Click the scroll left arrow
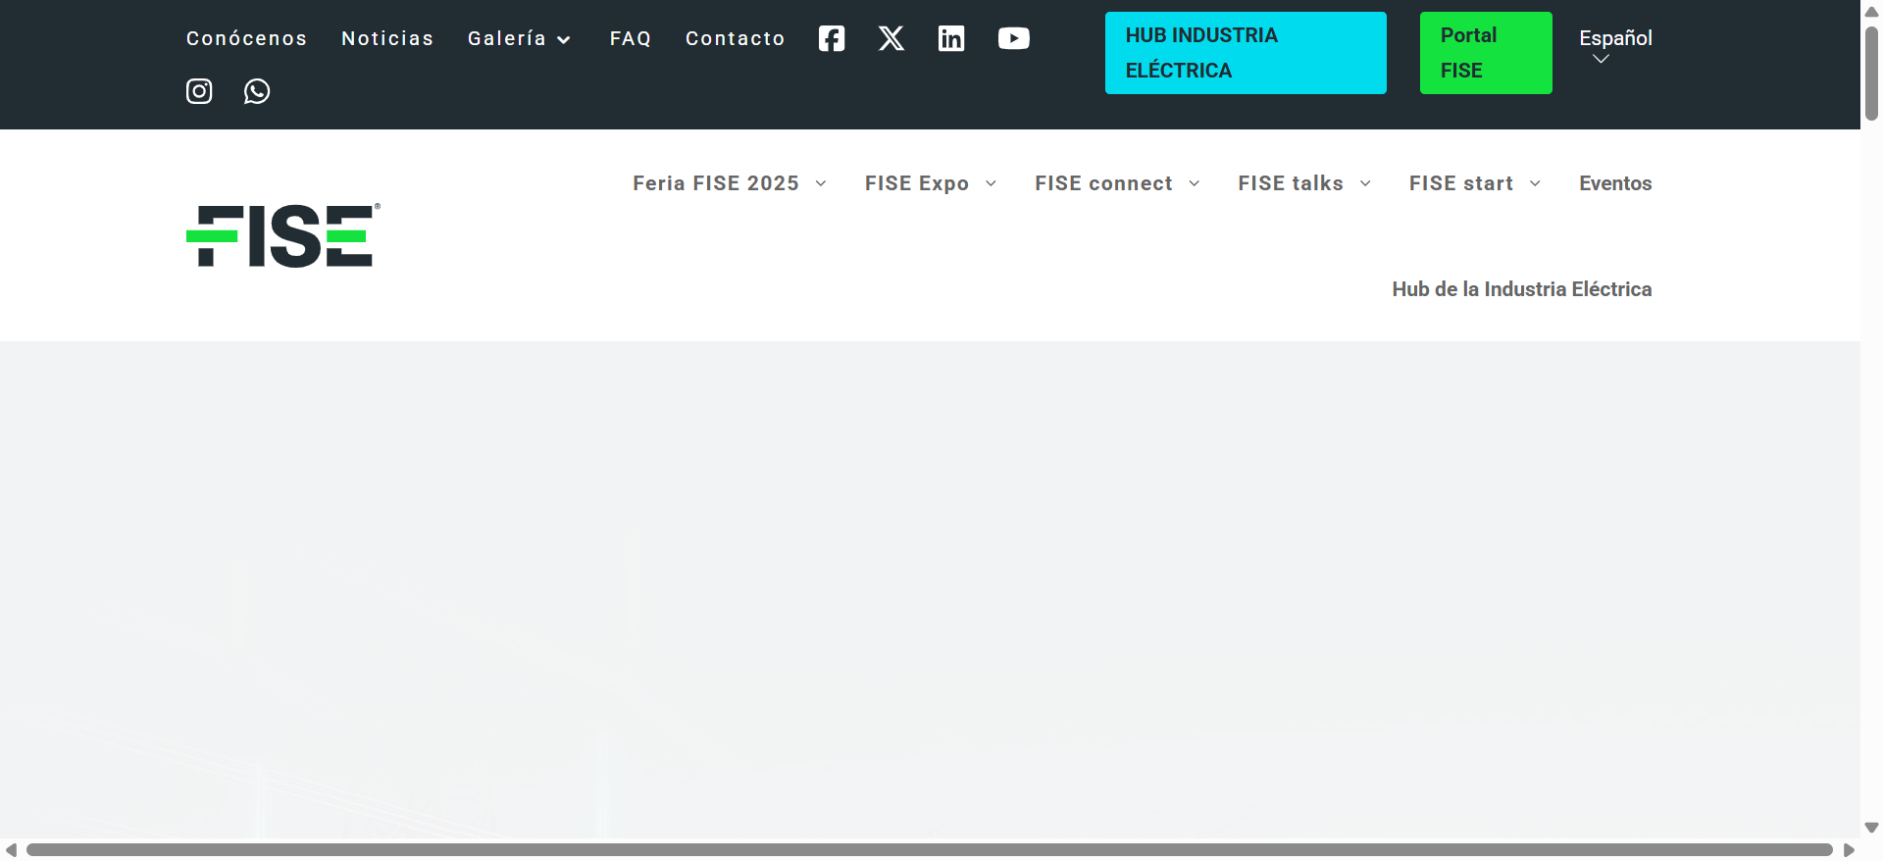 [11, 849]
